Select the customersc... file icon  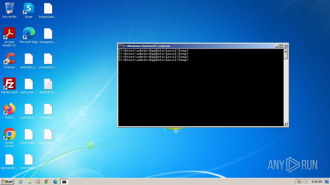tap(29, 111)
